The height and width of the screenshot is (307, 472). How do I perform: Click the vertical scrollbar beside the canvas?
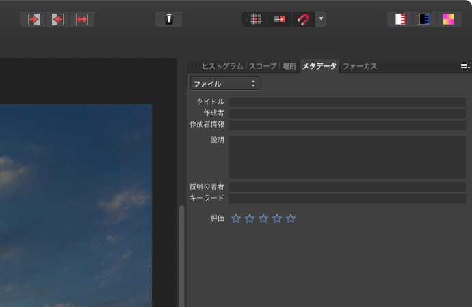[181, 252]
